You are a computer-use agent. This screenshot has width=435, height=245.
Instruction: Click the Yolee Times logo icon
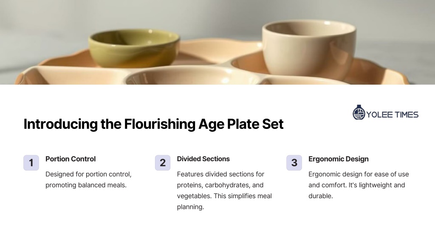pyautogui.click(x=359, y=112)
